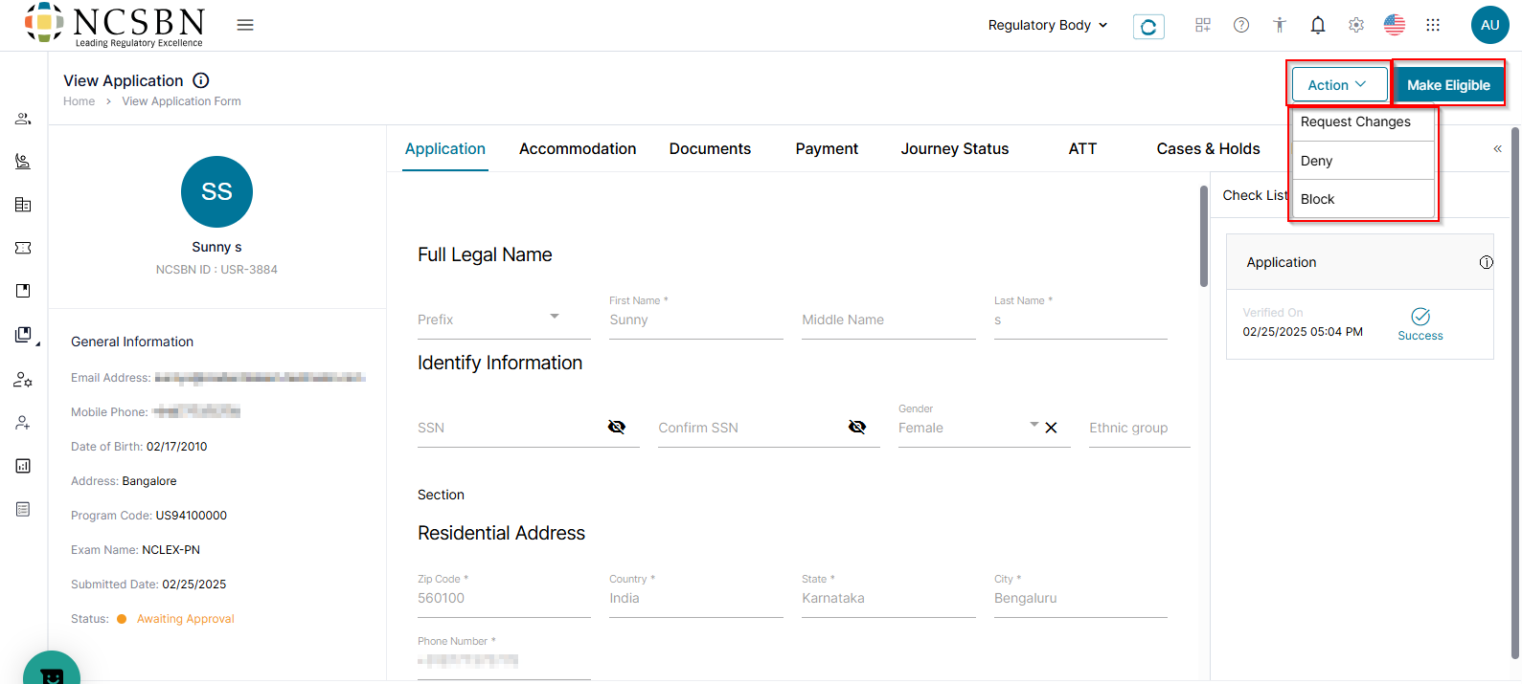Select Request Changes from Action menu
The image size is (1522, 684).
point(1355,122)
